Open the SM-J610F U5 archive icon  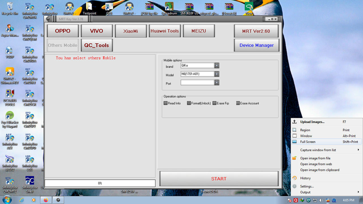[189, 8]
